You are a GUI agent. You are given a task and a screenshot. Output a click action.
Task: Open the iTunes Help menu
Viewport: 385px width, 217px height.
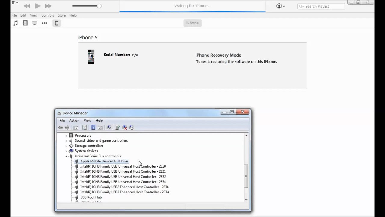point(73,15)
